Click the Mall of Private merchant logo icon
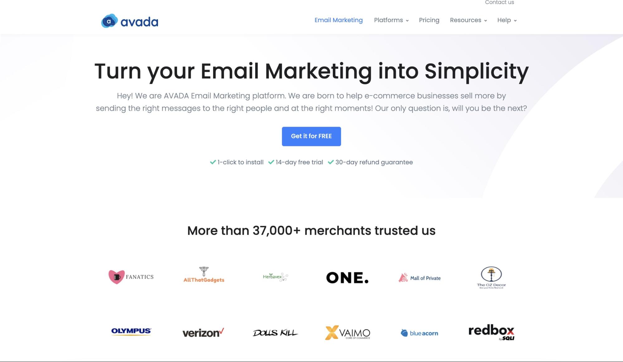Image resolution: width=623 pixels, height=362 pixels. point(403,277)
